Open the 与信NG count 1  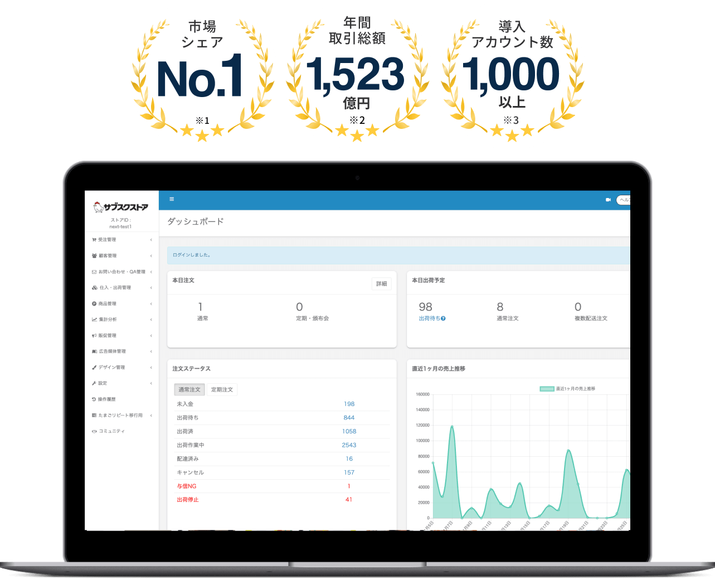(349, 486)
